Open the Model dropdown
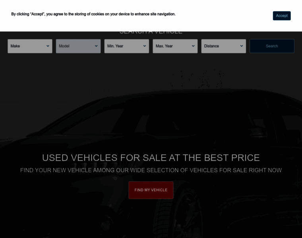302x238 pixels. pyautogui.click(x=78, y=46)
